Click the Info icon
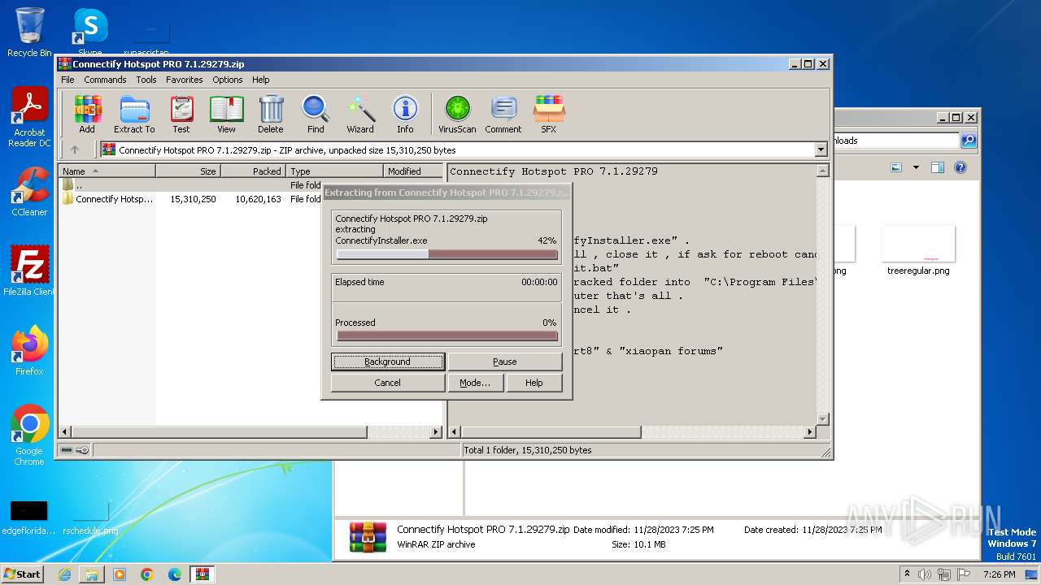The height and width of the screenshot is (585, 1041). click(x=405, y=114)
